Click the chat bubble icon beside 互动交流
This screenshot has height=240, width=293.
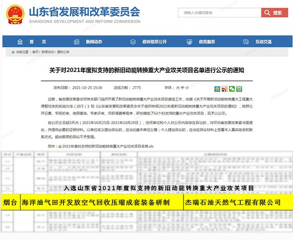click(246, 42)
